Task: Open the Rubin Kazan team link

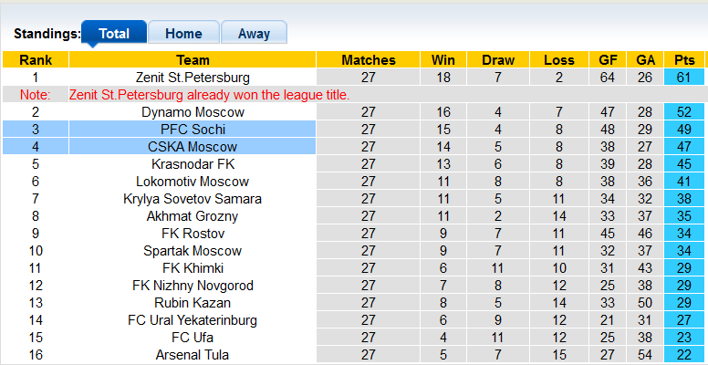Action: (x=193, y=303)
